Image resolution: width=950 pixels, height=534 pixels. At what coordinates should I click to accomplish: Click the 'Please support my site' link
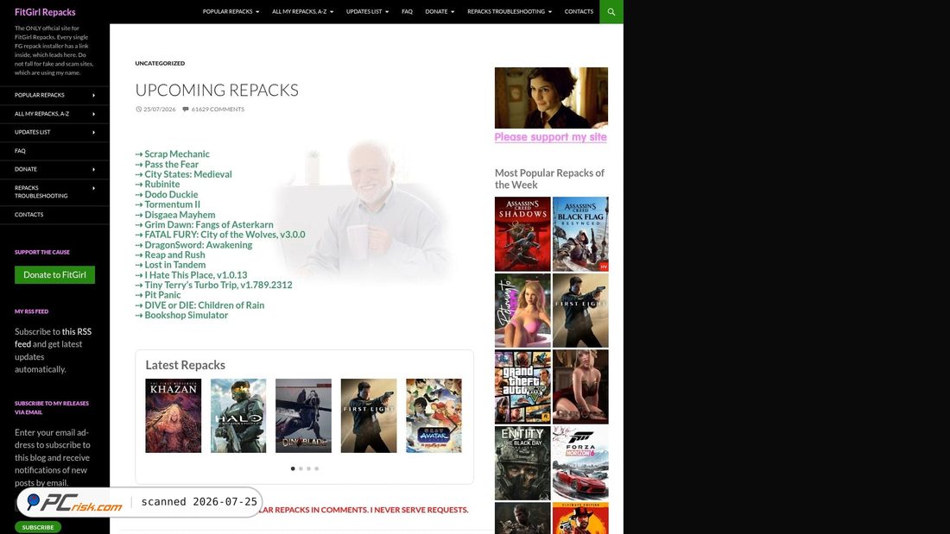(x=551, y=137)
